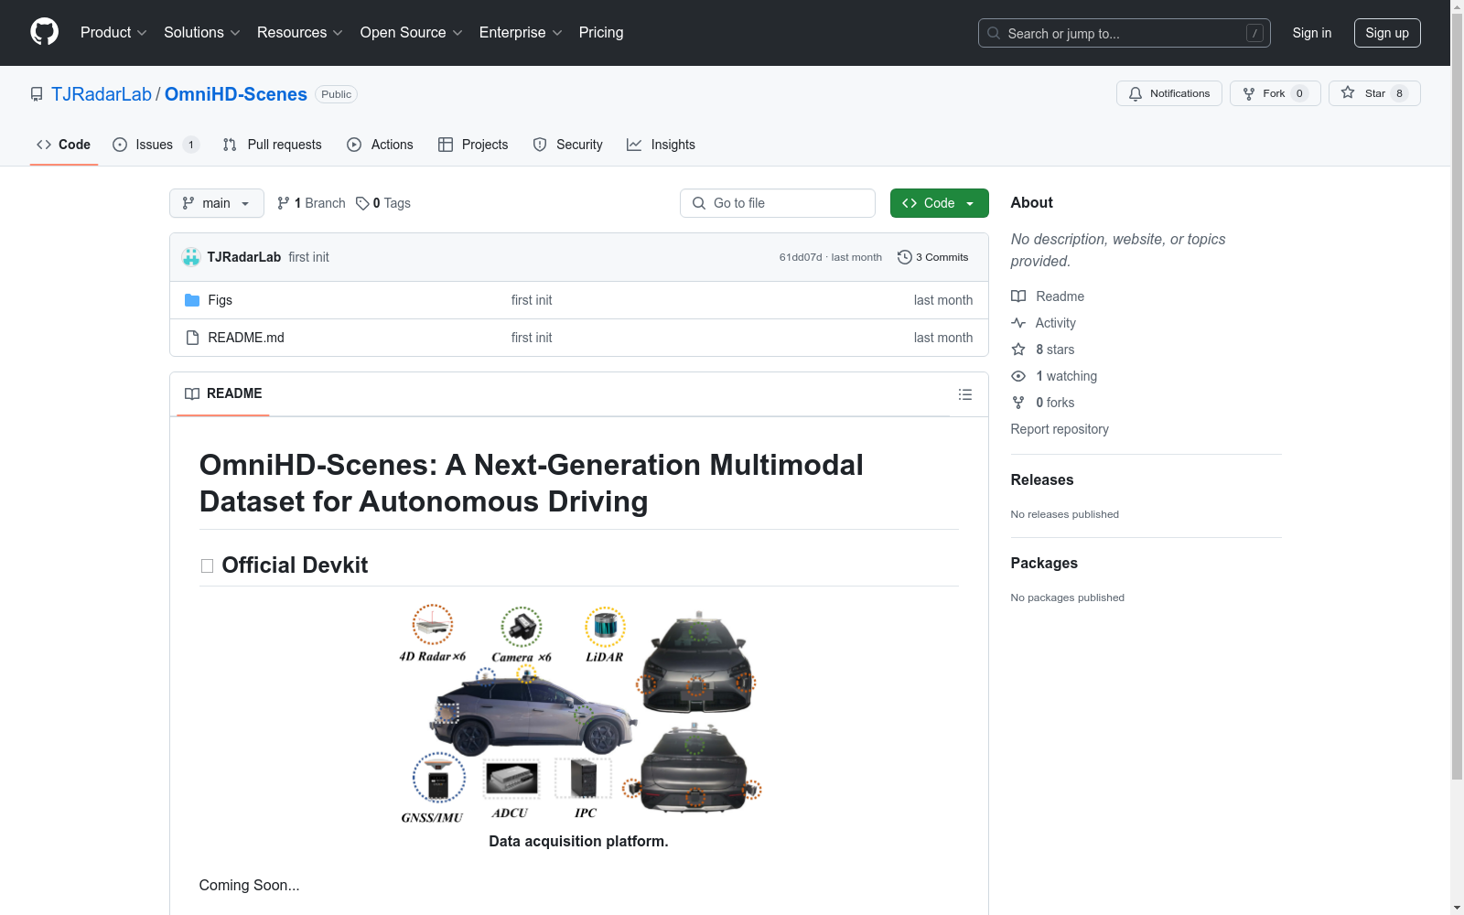Switch to the Security tab

pos(567,145)
